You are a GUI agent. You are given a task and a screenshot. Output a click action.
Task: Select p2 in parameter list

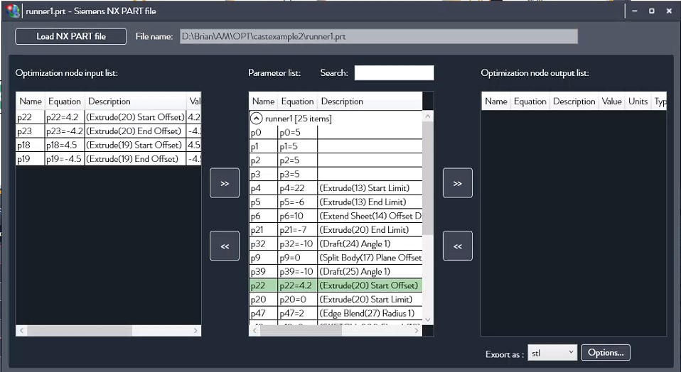[x=336, y=160]
